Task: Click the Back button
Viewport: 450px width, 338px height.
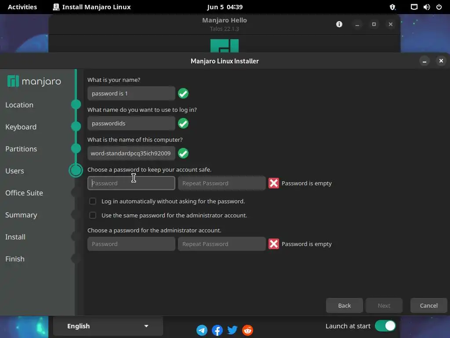Action: tap(345, 305)
